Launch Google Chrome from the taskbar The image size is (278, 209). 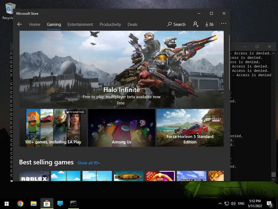pos(20,204)
